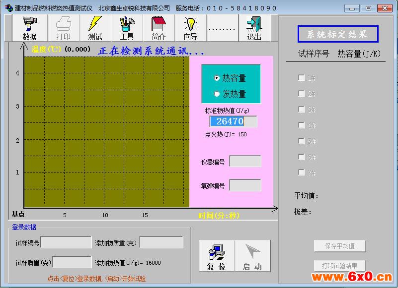Check the 4# sample checkbox
This screenshot has height=288, width=398.
pos(301,125)
